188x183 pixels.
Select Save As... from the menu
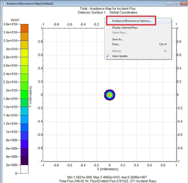tap(118, 39)
